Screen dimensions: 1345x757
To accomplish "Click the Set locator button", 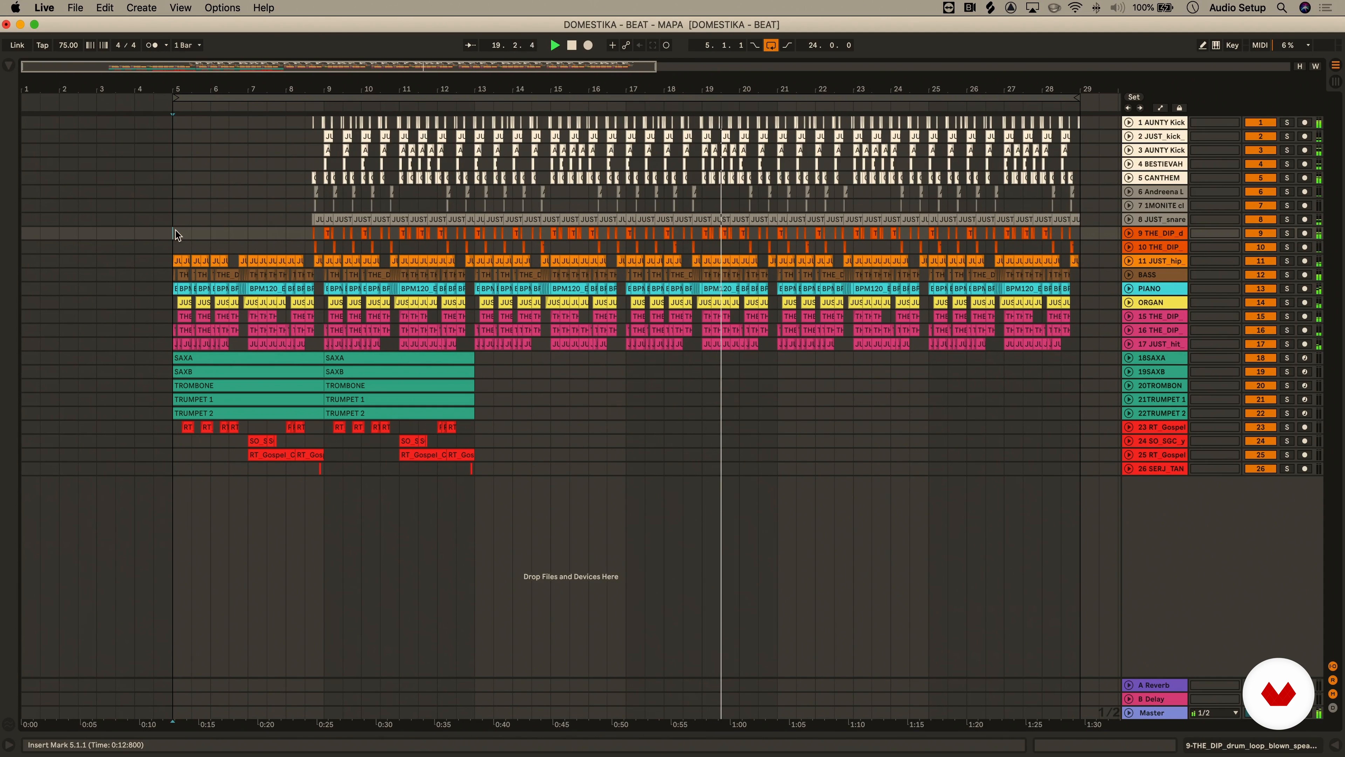I will (1133, 97).
